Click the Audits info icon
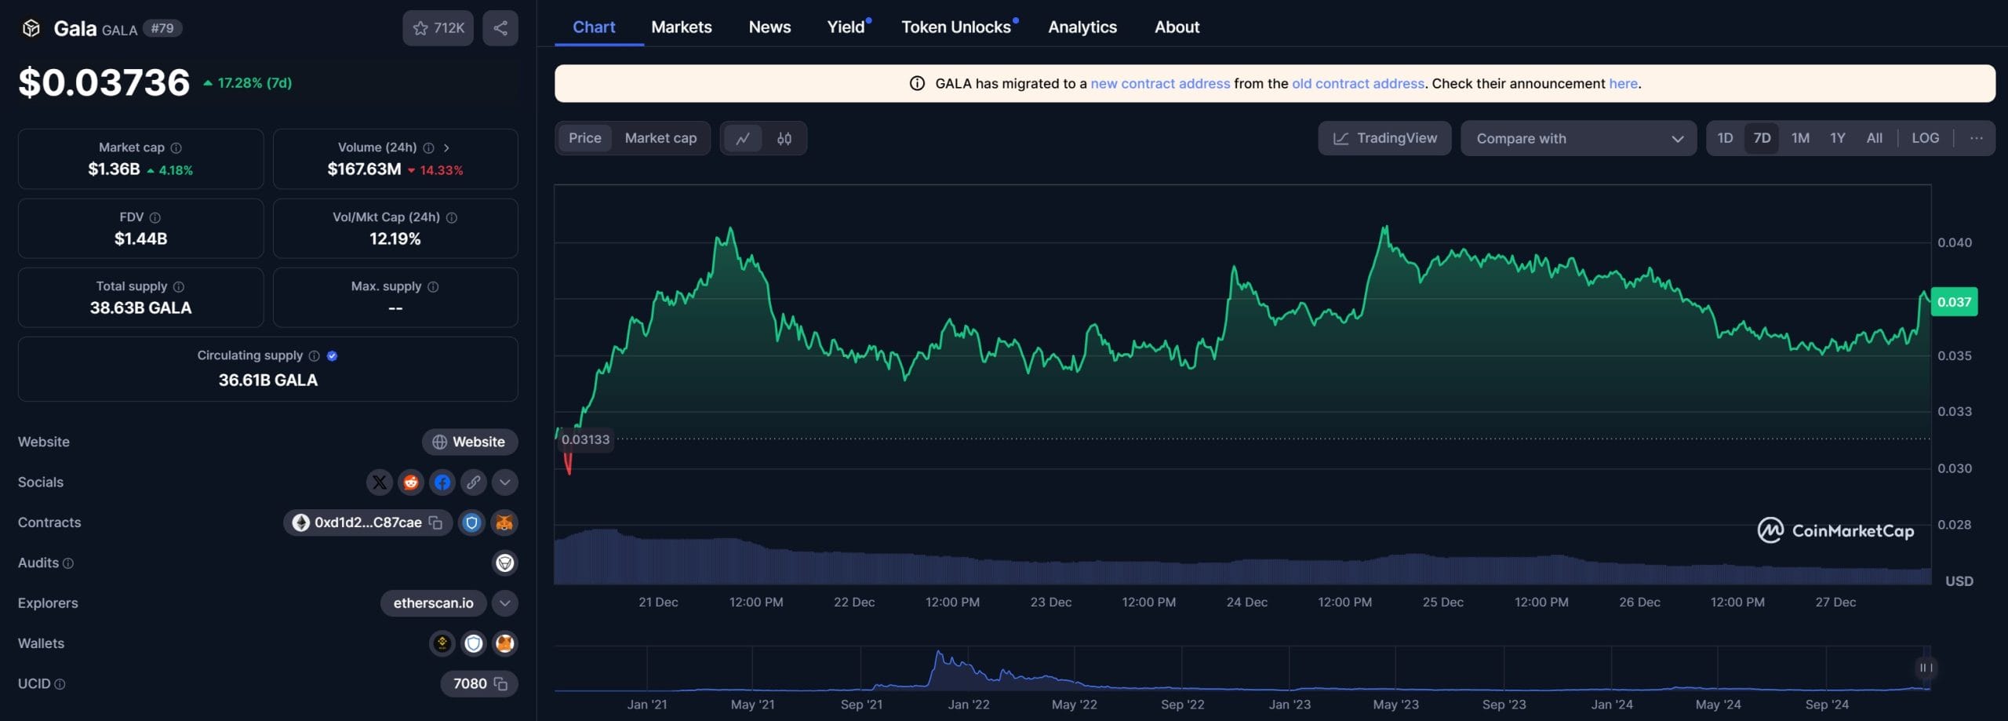Viewport: 2008px width, 721px height. click(x=68, y=563)
